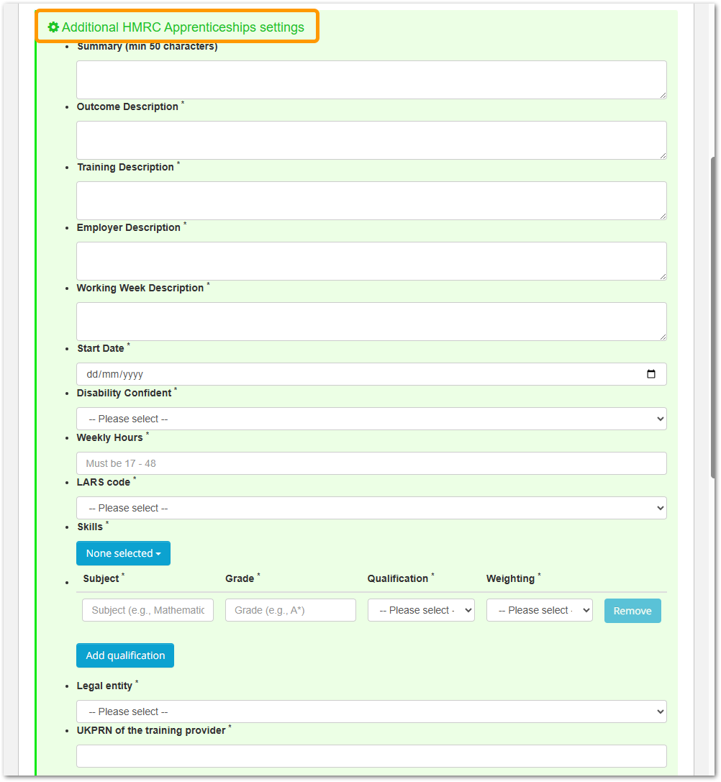Click the Outcome Description text area
The width and height of the screenshot is (721, 782).
(x=371, y=140)
